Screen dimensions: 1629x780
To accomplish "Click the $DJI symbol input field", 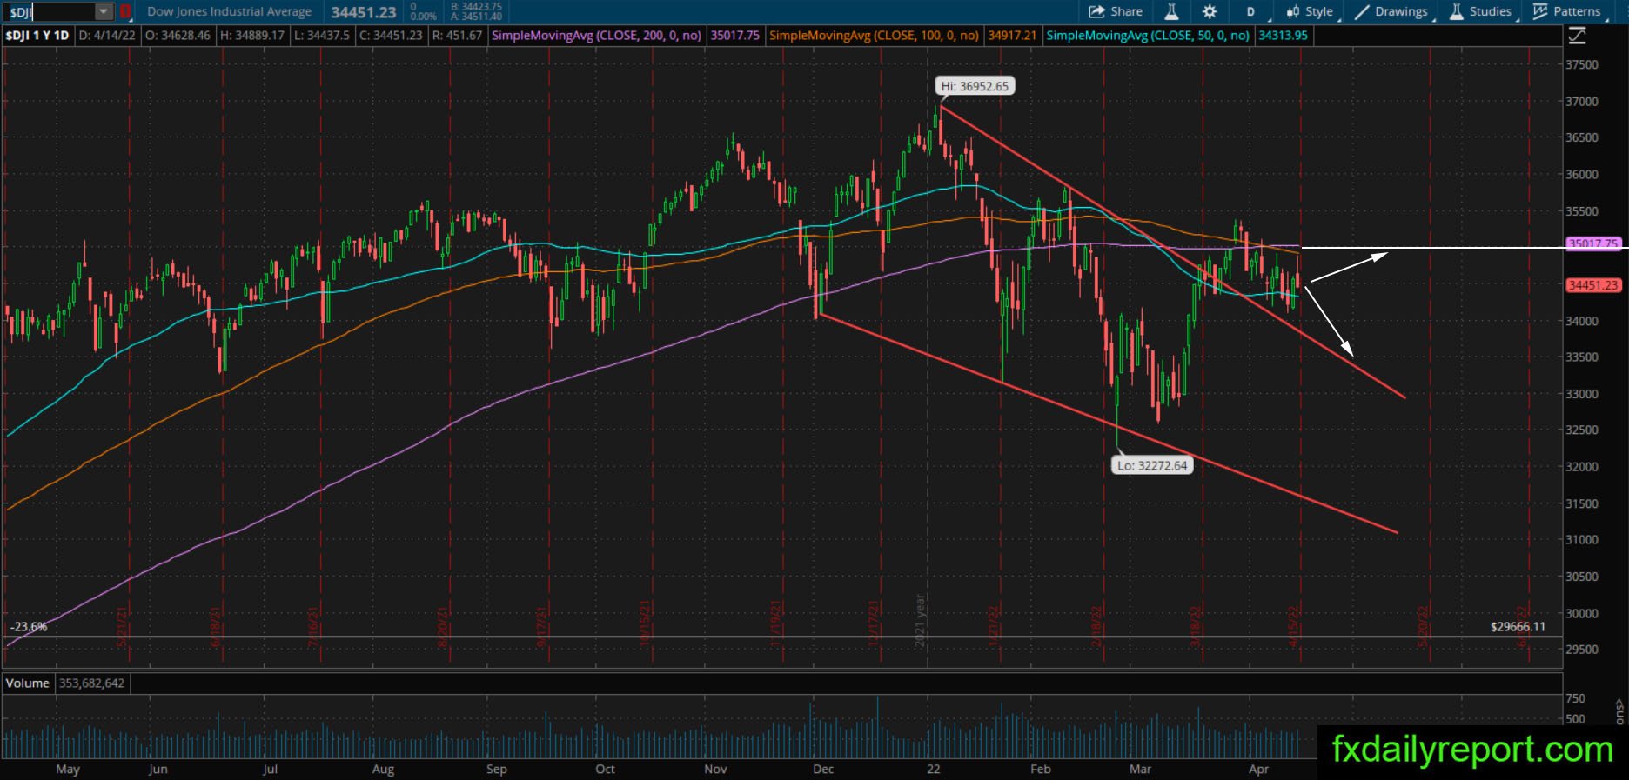I will [50, 12].
